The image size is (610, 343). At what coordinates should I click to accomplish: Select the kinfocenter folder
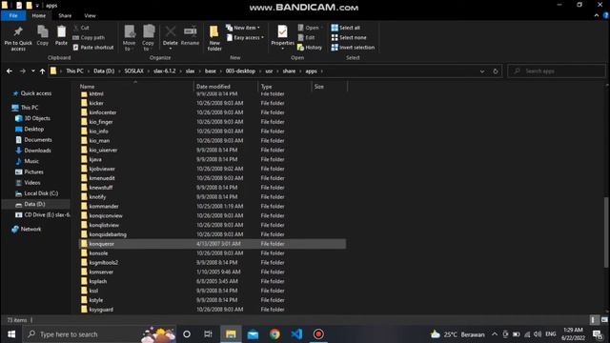[212, 112]
